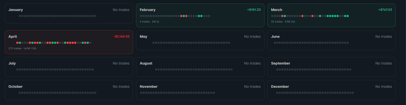Click November's 'No trades' label
The height and width of the screenshot is (105, 406).
tap(252, 87)
